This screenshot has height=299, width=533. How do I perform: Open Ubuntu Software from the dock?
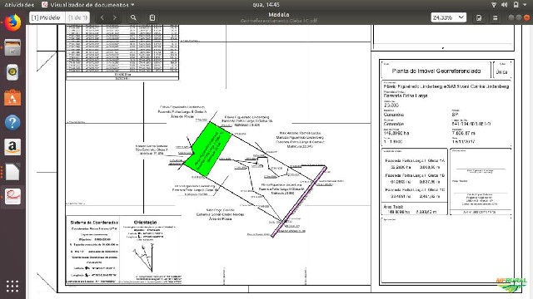12,98
